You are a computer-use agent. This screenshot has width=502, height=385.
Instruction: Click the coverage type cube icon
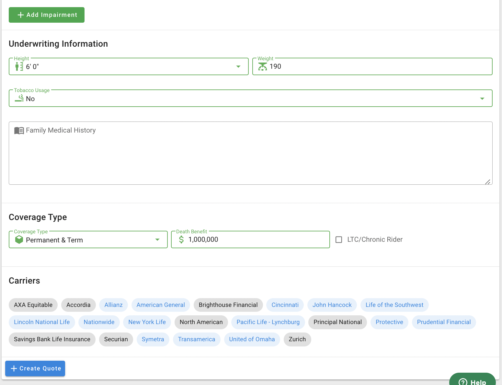click(19, 239)
